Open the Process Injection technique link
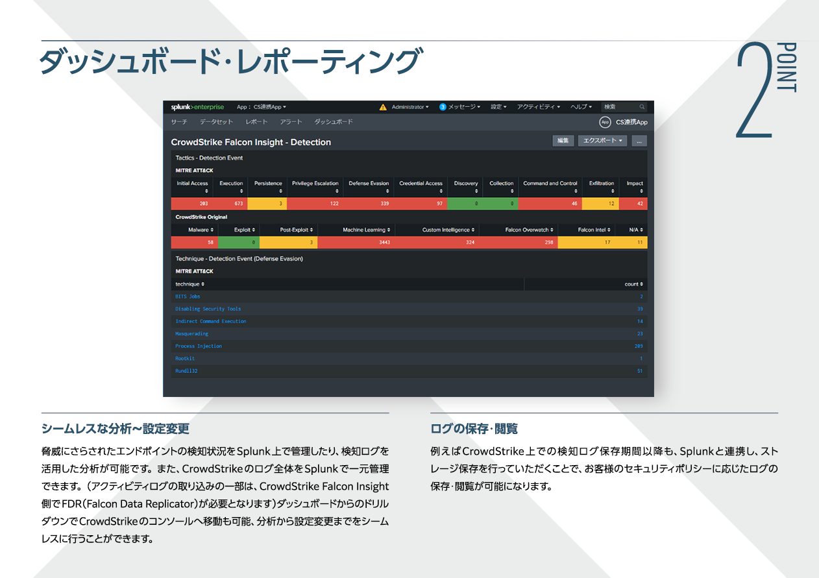This screenshot has height=578, width=819. click(x=199, y=346)
